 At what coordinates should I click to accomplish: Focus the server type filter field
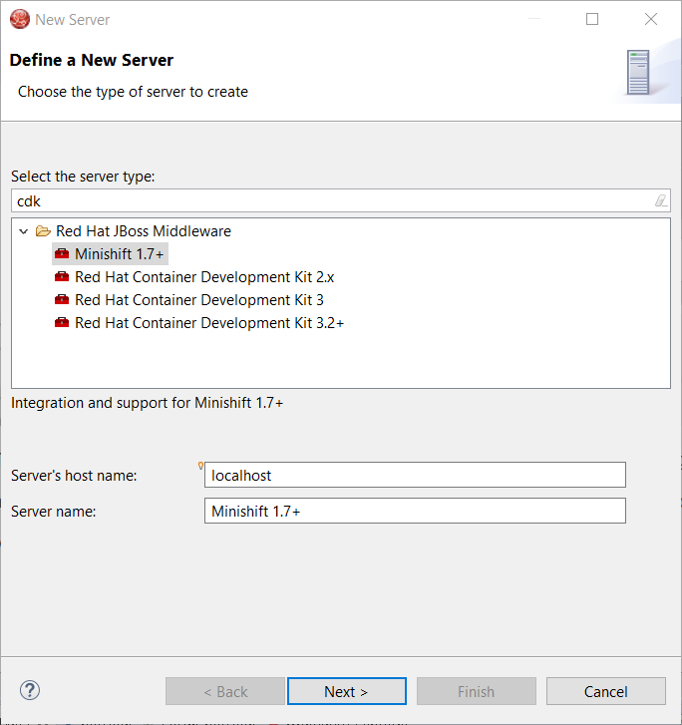tap(329, 200)
